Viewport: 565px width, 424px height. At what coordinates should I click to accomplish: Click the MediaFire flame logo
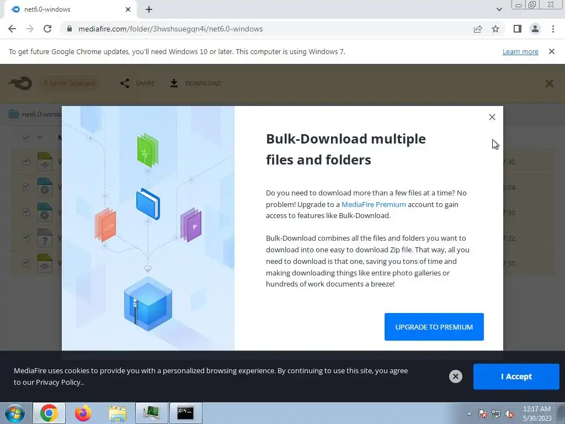[x=20, y=83]
